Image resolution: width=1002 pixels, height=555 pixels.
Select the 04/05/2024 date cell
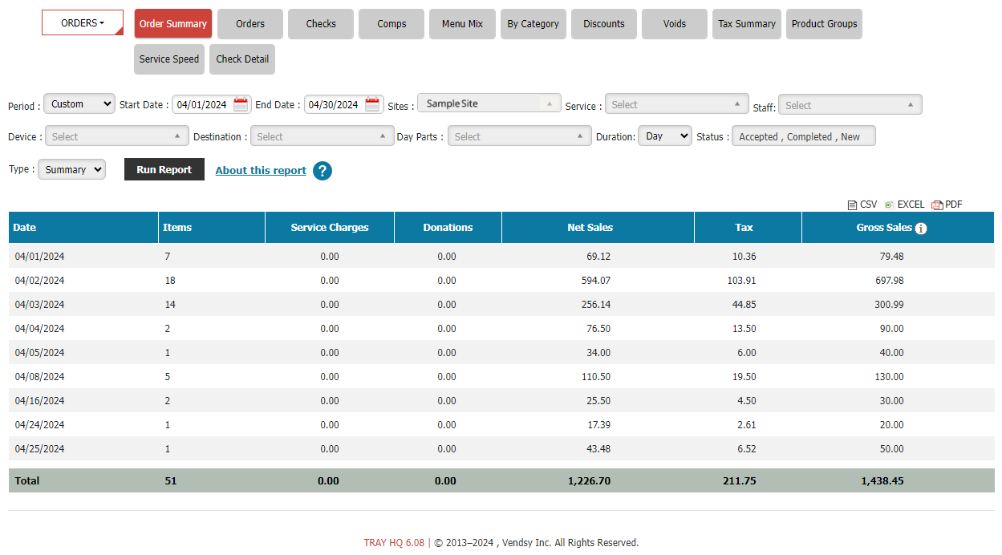click(x=39, y=353)
